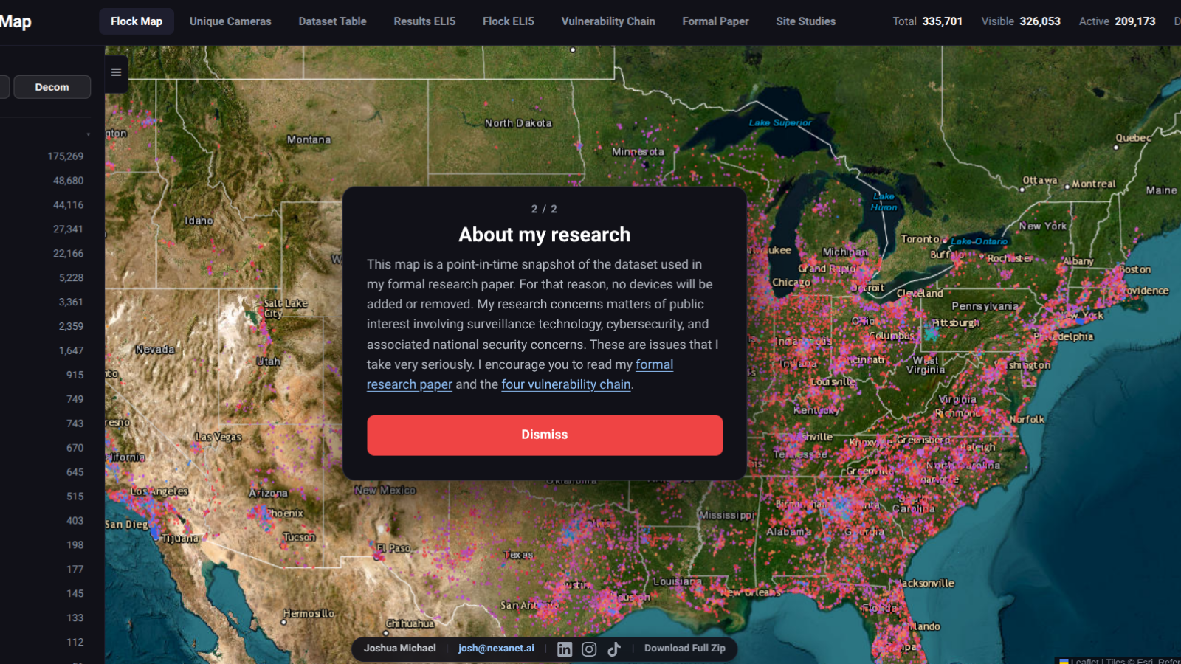This screenshot has height=664, width=1181.
Task: Dismiss the About my research dialog
Action: (x=545, y=435)
